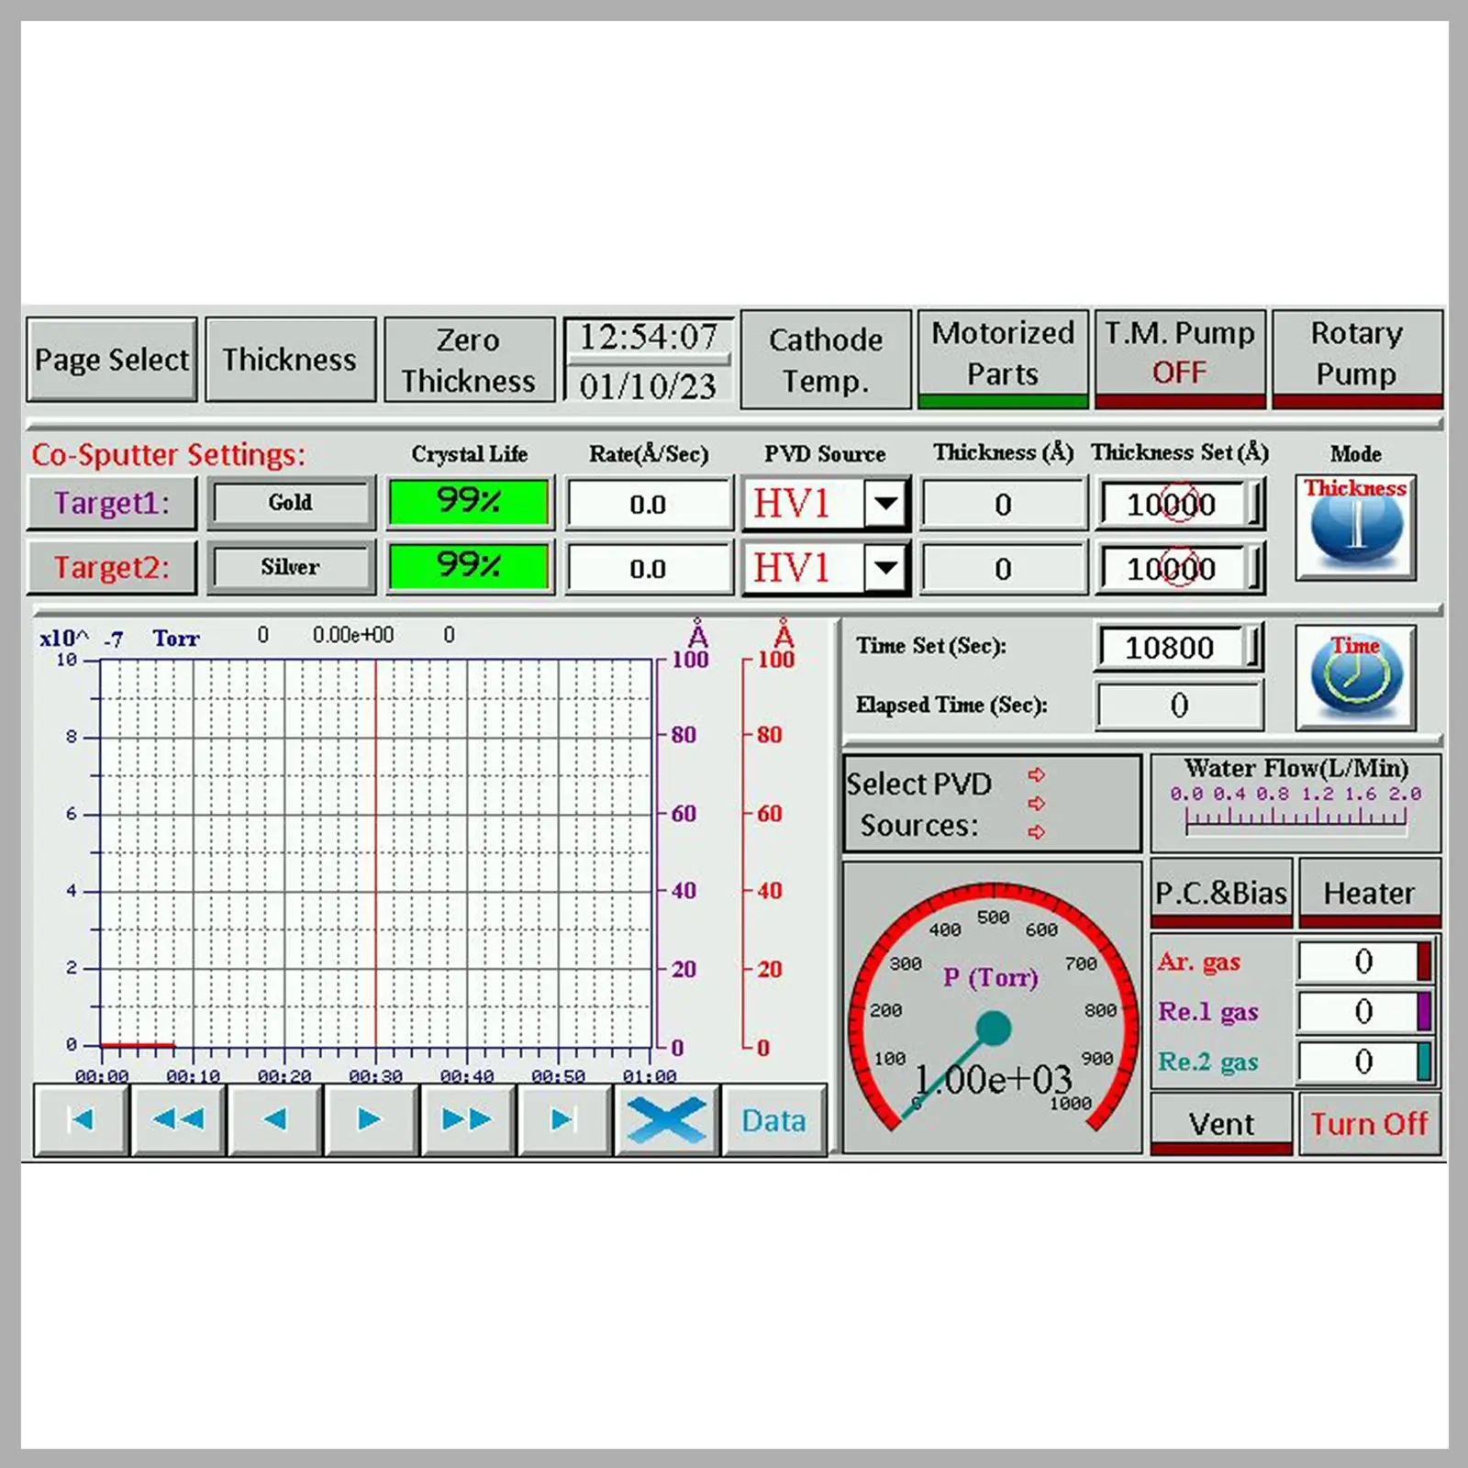Click Ar. gas flow value field
This screenshot has width=1468, height=1468.
(1358, 961)
